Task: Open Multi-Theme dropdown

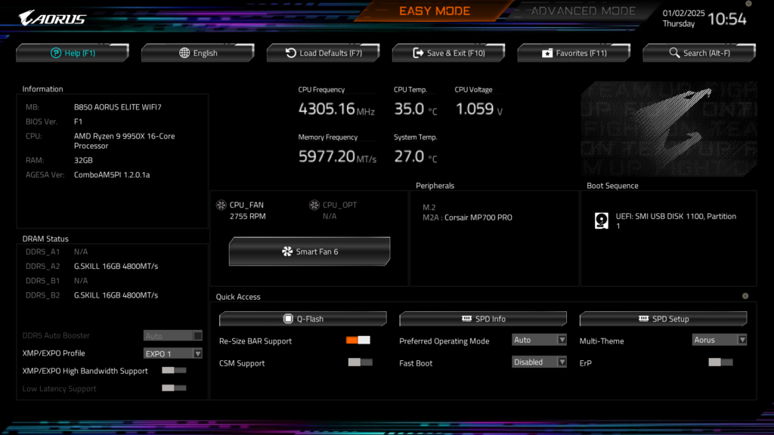Action: [720, 340]
